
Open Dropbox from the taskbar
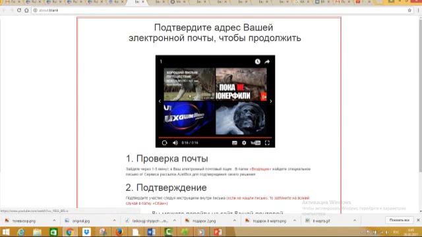click(86, 232)
